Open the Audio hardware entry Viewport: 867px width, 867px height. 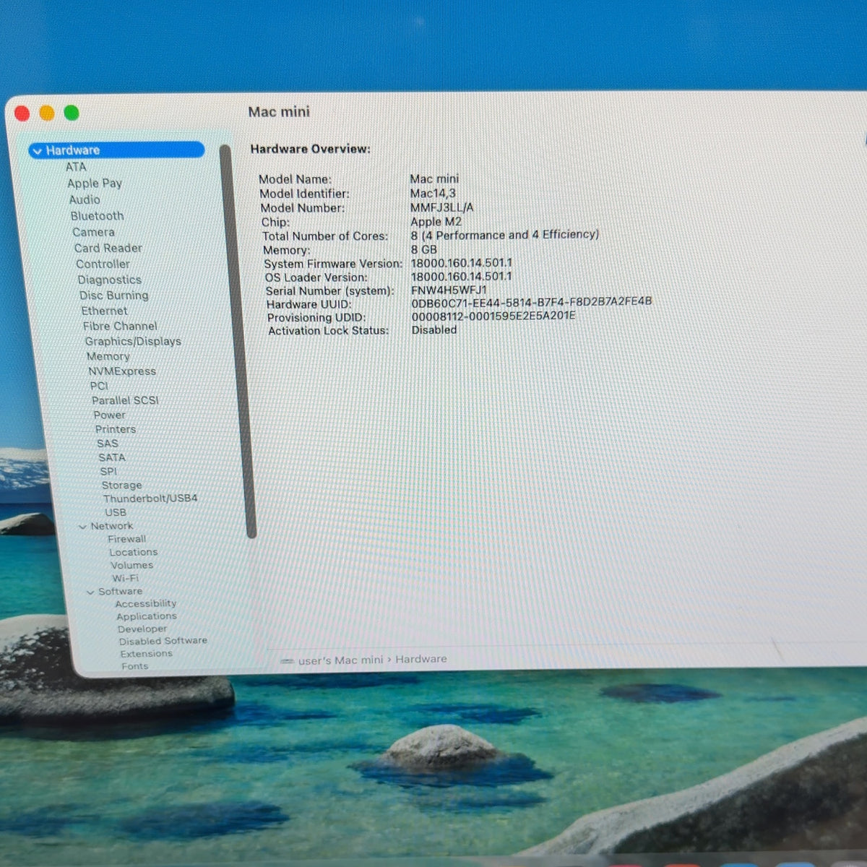pyautogui.click(x=85, y=200)
